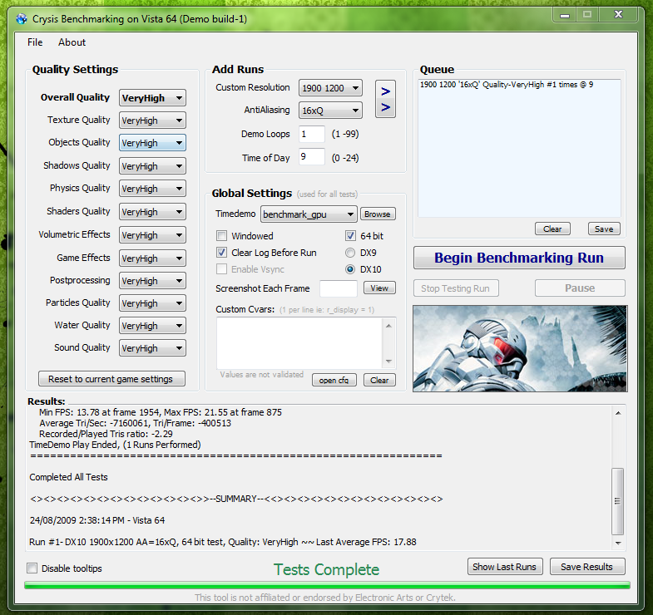Image resolution: width=653 pixels, height=615 pixels.
Task: Click the add-to-queue double arrow button
Action: pos(385,99)
